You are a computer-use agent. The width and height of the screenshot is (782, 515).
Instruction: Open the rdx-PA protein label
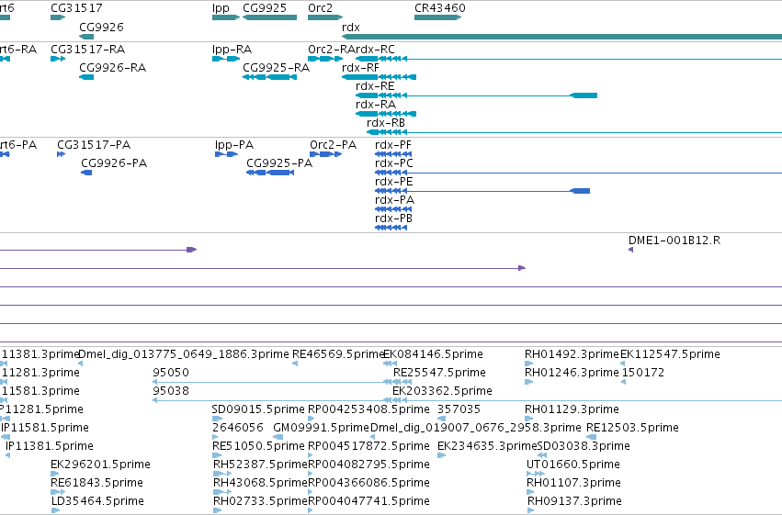tap(394, 200)
